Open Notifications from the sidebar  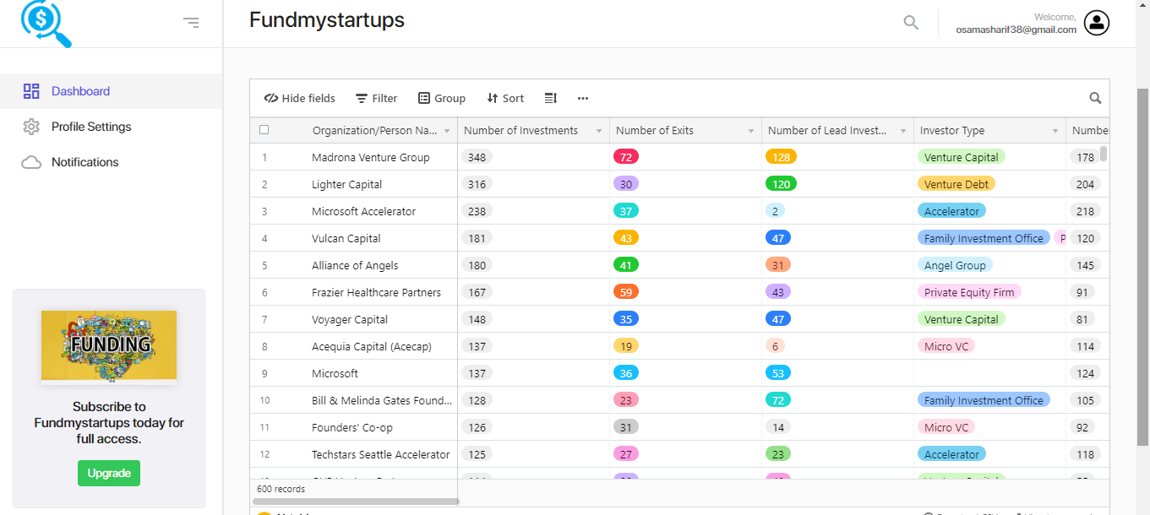84,162
